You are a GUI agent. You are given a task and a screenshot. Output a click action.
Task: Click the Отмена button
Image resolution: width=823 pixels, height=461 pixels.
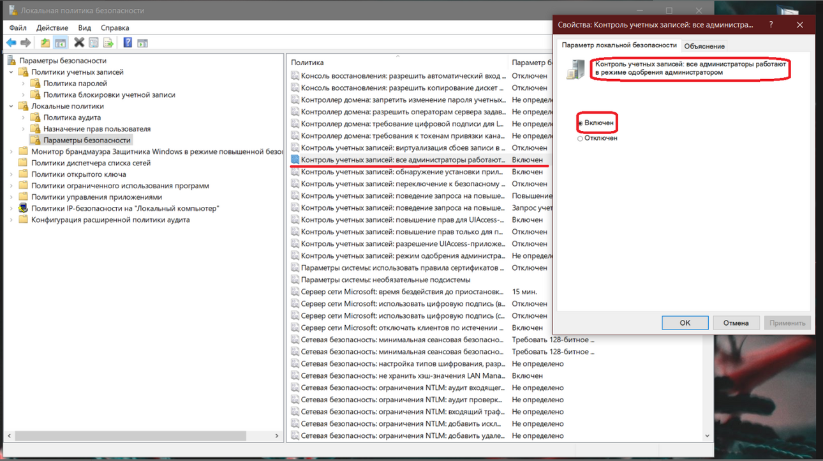736,323
